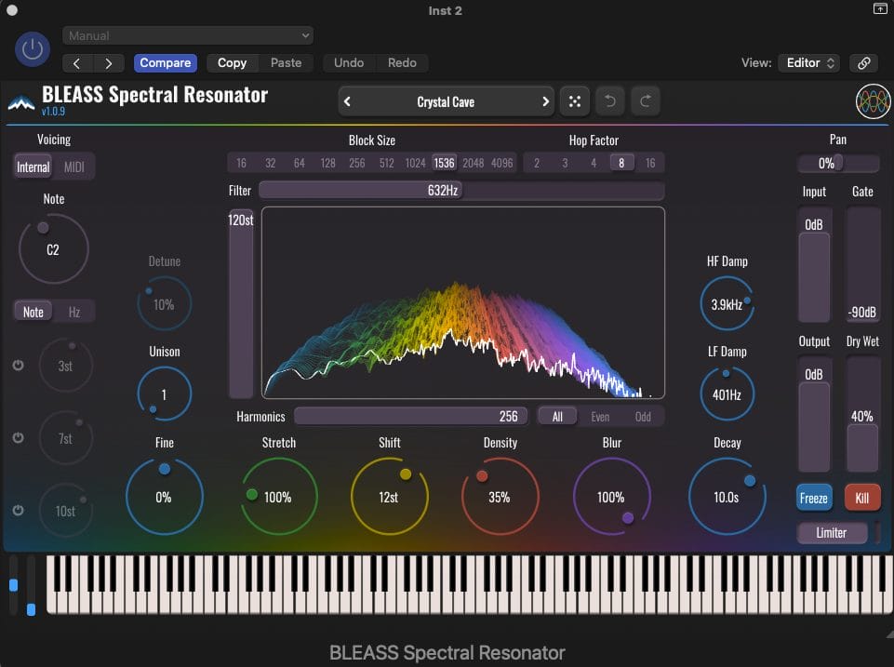Go to previous setting with left arrow
Image resolution: width=894 pixels, height=667 pixels.
tap(77, 63)
